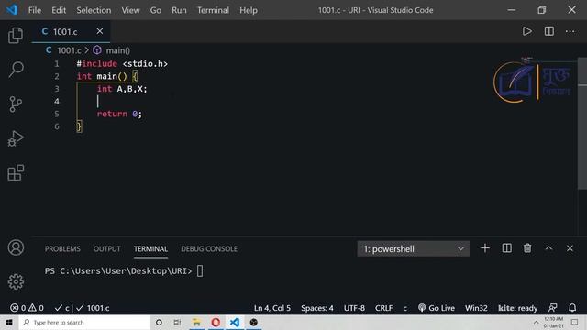Click line number 6 in gutter

57,126
